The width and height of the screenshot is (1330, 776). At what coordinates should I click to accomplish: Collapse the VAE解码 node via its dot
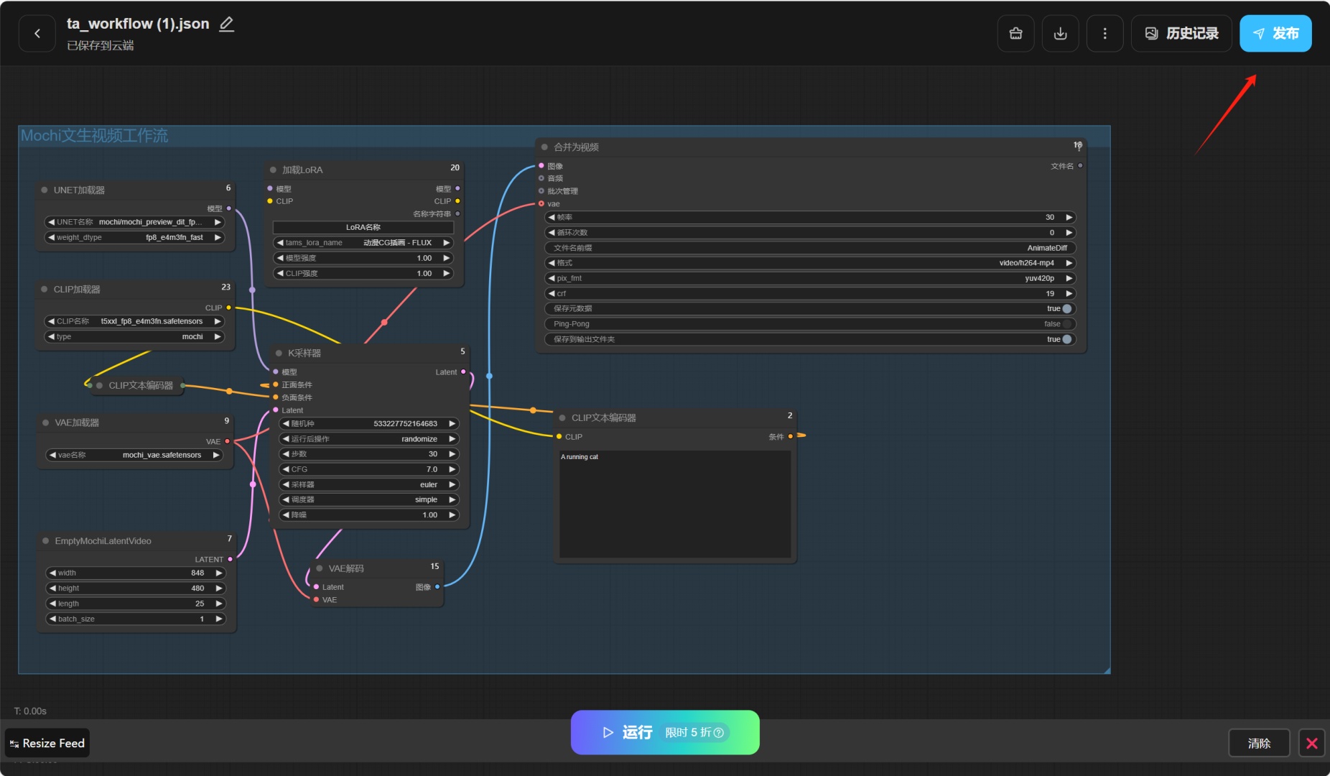[320, 568]
